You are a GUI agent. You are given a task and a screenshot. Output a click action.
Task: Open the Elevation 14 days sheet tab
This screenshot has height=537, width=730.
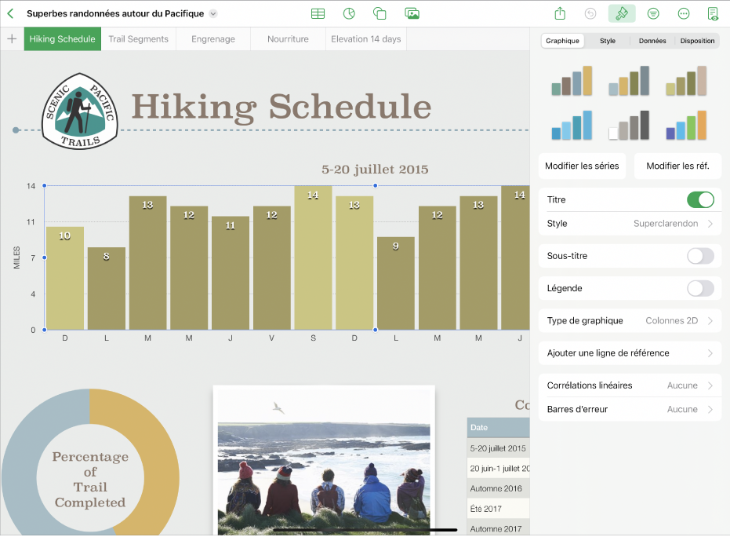(366, 39)
